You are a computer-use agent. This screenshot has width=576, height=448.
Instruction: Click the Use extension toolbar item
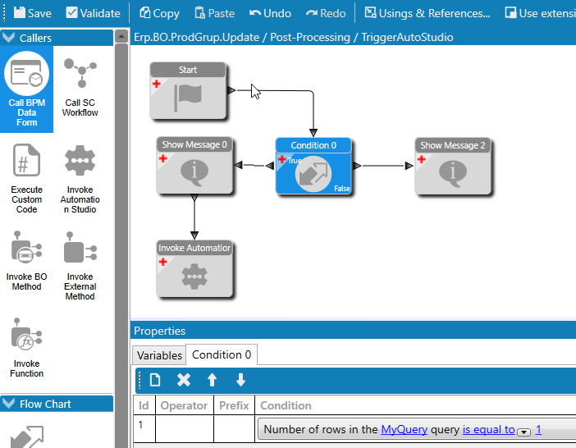click(540, 13)
